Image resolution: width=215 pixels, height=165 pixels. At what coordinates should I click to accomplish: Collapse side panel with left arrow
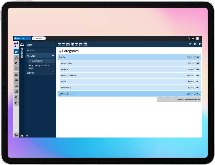tap(27, 136)
